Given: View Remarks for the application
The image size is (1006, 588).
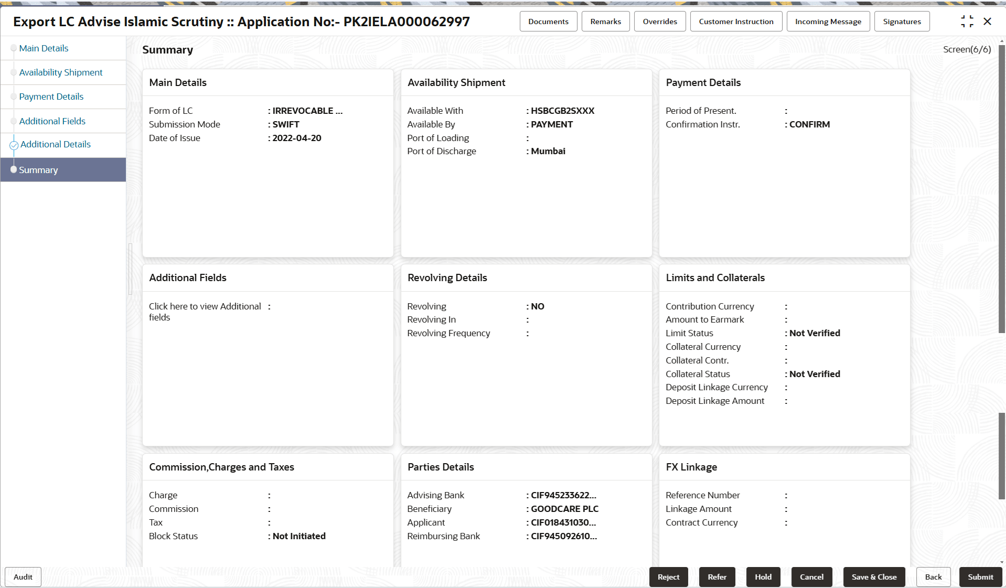Looking at the screenshot, I should point(605,21).
